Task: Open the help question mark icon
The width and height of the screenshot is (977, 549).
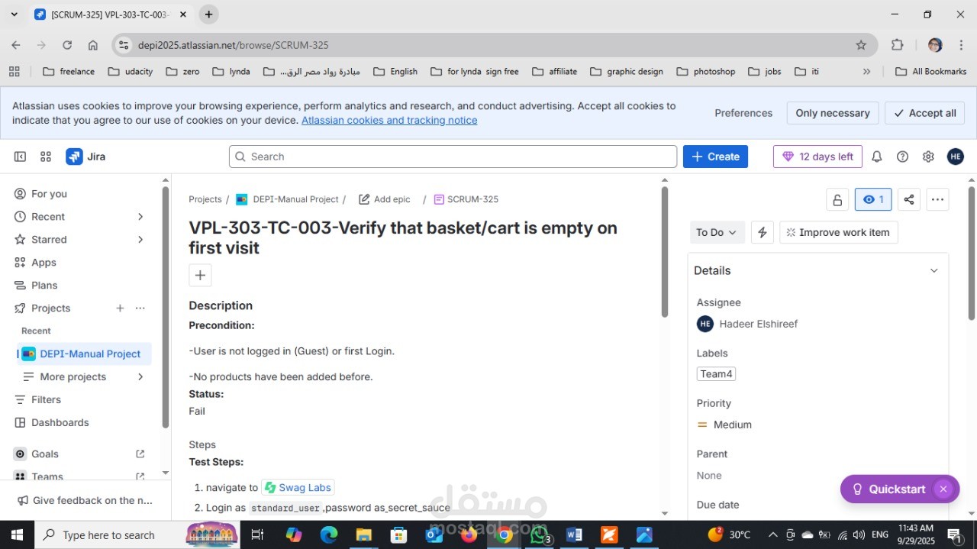Action: [902, 157]
